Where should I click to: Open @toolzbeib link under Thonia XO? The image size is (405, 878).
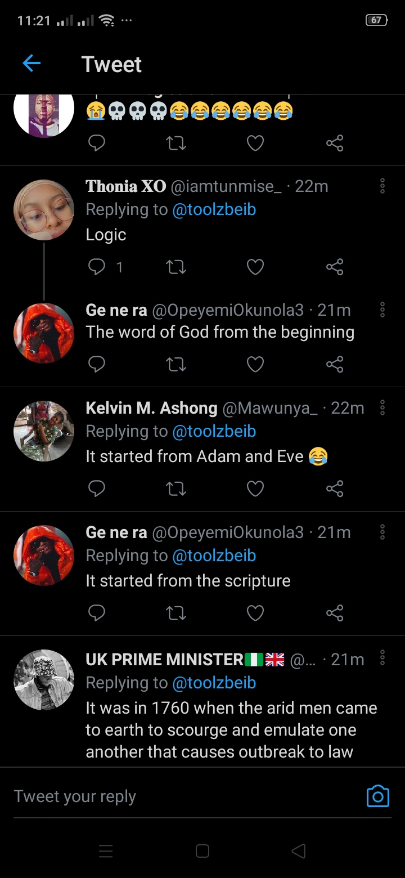(214, 210)
